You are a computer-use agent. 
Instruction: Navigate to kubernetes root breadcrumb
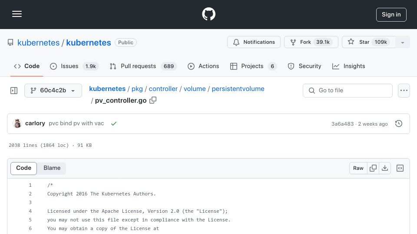[107, 89]
